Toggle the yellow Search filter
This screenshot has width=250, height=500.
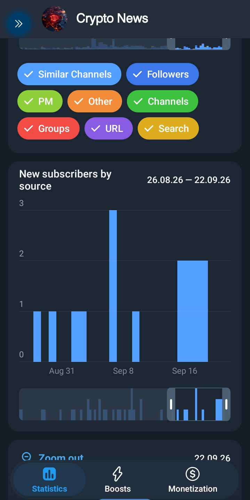click(168, 128)
